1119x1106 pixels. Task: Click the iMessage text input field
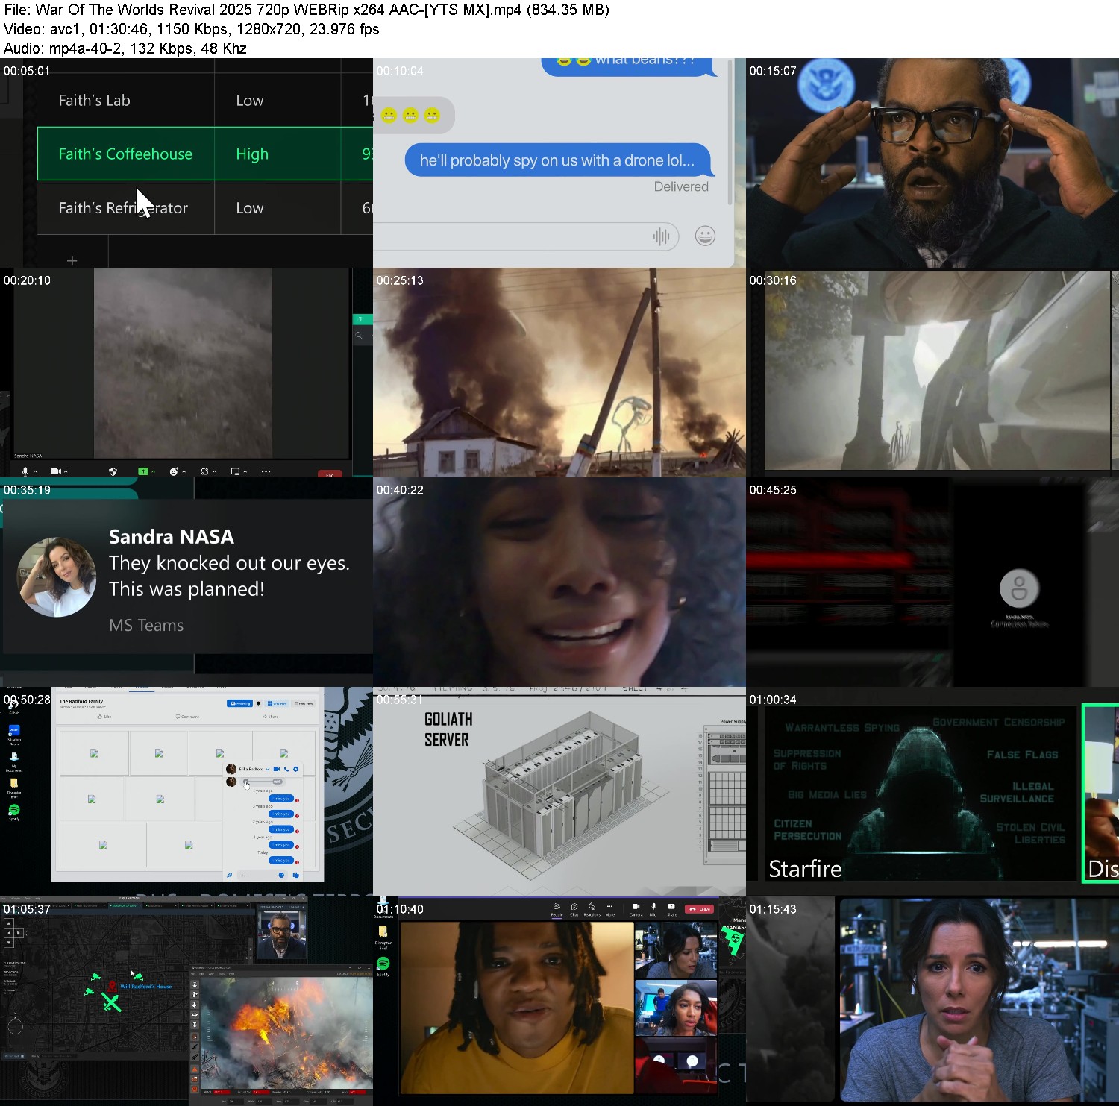(526, 236)
